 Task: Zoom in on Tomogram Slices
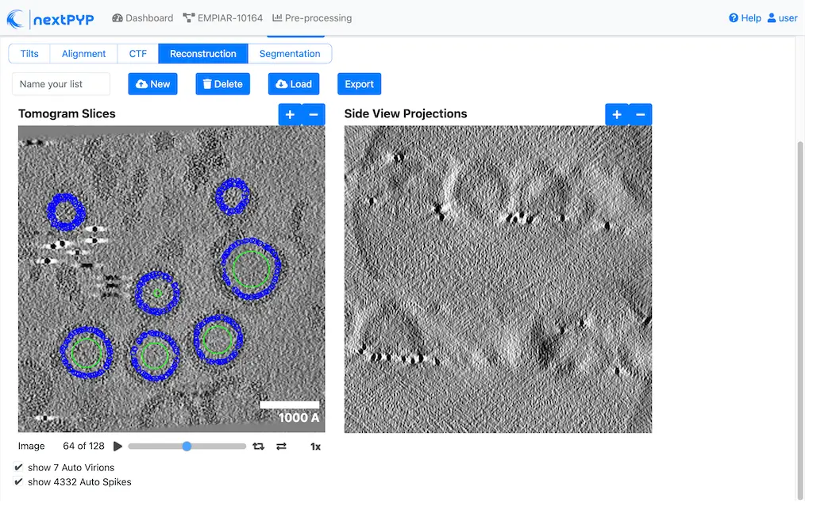coord(290,115)
